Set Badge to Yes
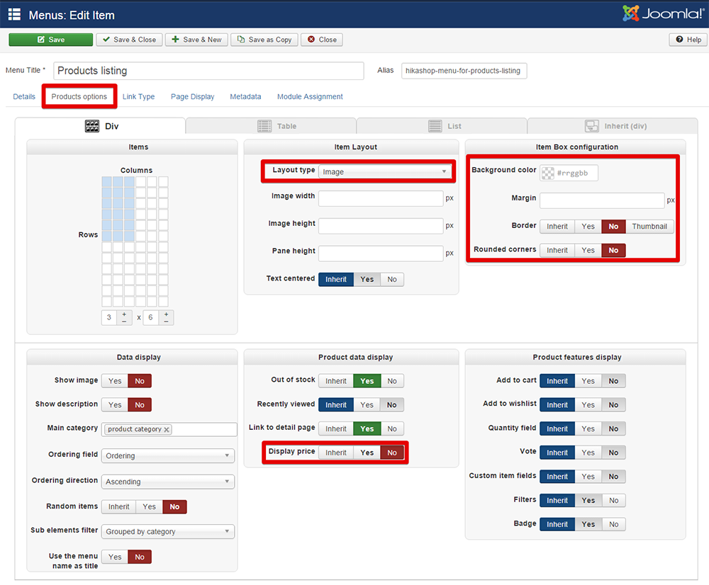 click(x=588, y=525)
